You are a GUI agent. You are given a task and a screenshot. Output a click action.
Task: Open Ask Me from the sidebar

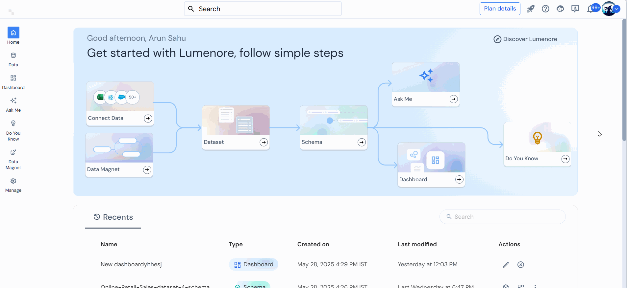click(13, 104)
